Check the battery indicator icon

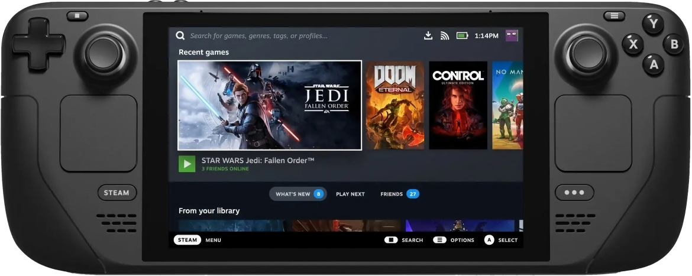pyautogui.click(x=462, y=35)
